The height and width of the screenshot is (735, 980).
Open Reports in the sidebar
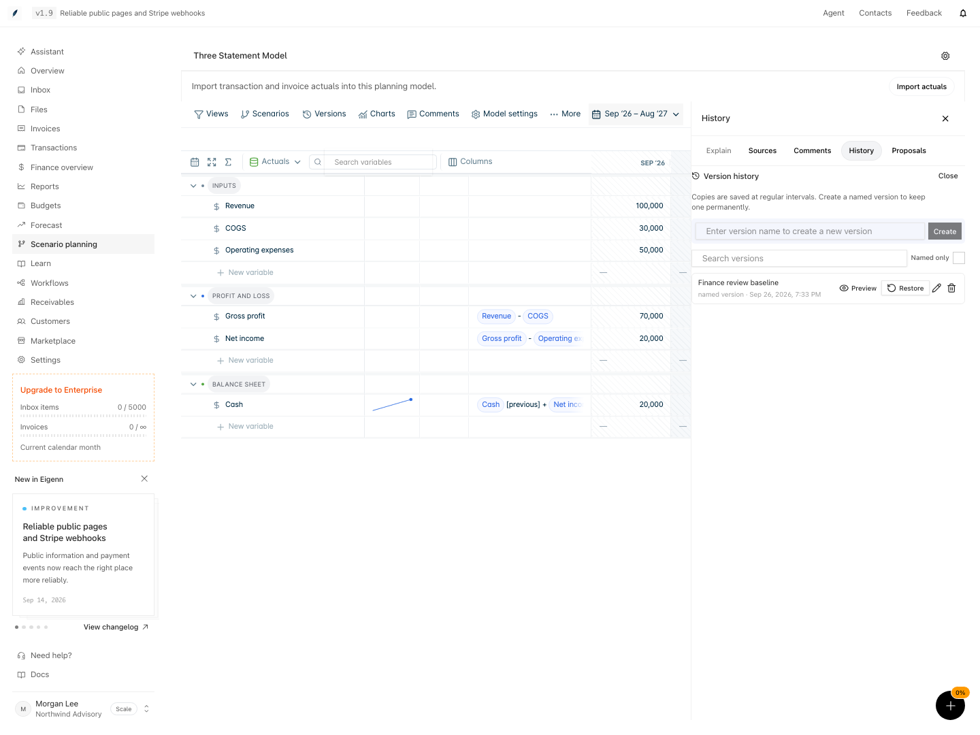point(83,186)
